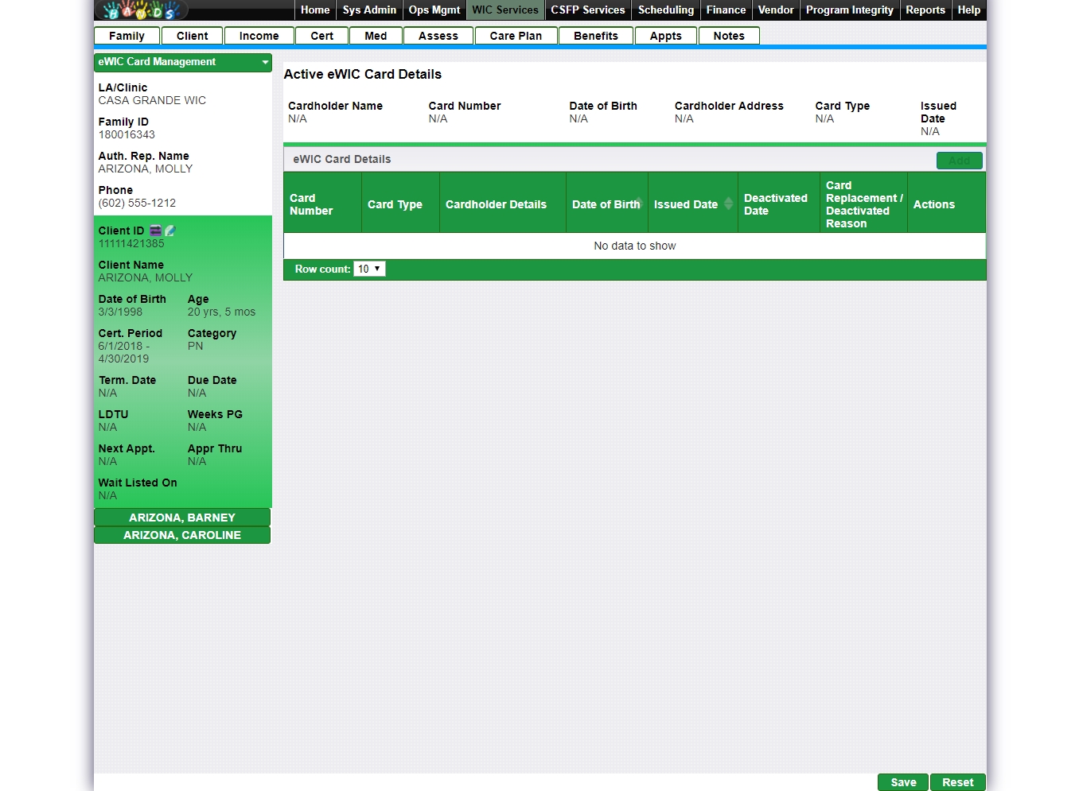1079x791 pixels.
Task: Open the Program Integrity menu
Action: click(x=849, y=10)
